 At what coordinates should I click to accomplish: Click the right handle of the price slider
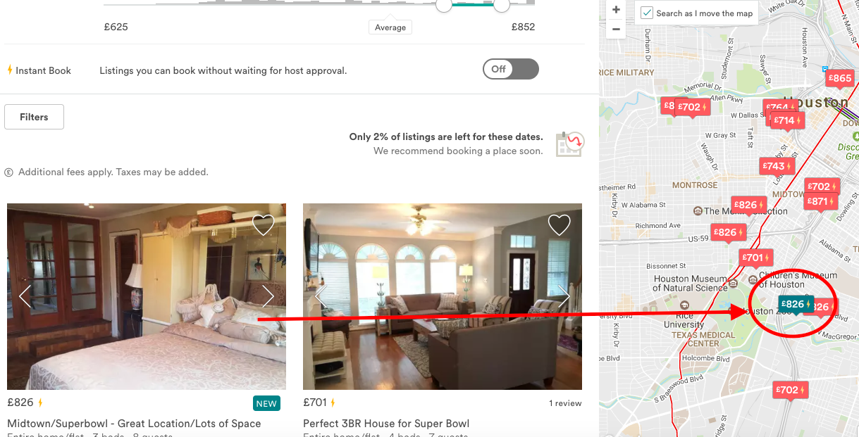[501, 5]
